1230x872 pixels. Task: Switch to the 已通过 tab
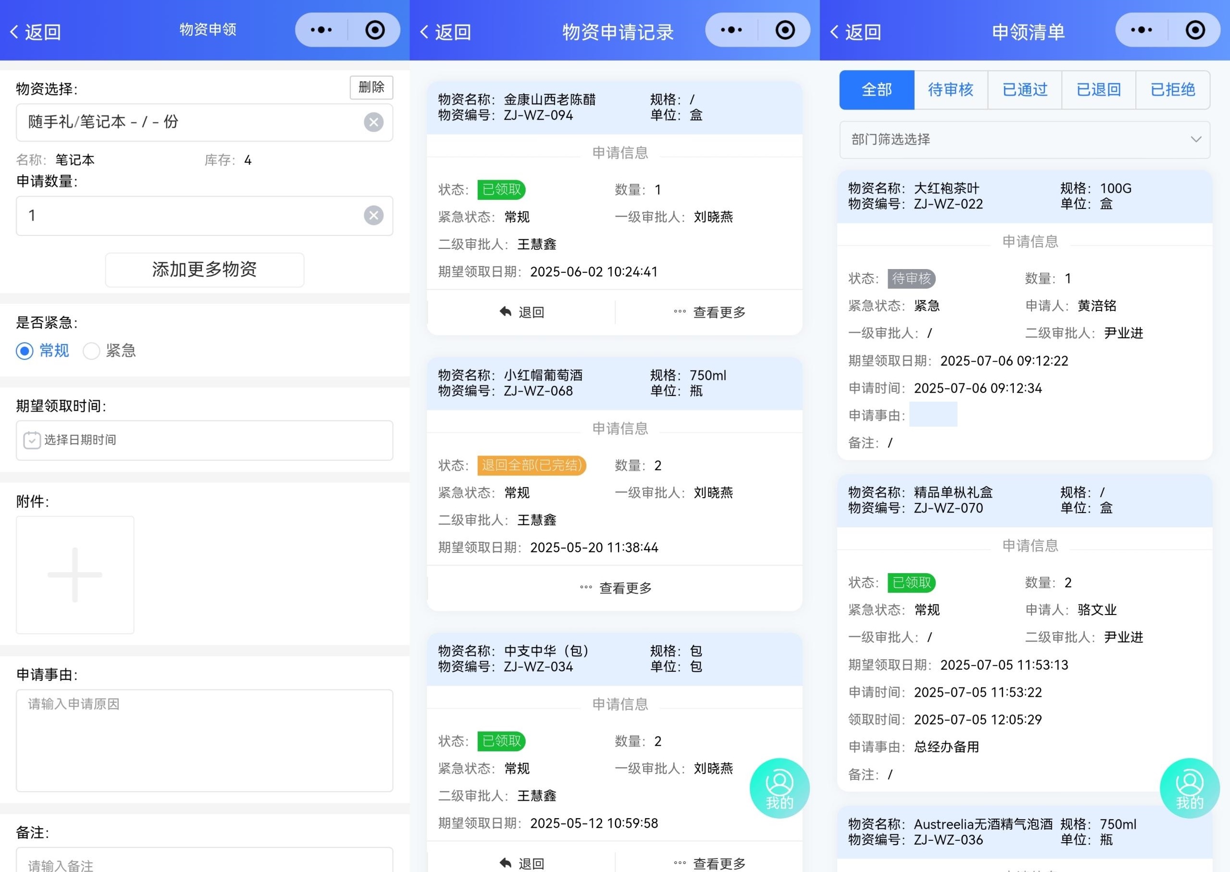pos(1024,90)
